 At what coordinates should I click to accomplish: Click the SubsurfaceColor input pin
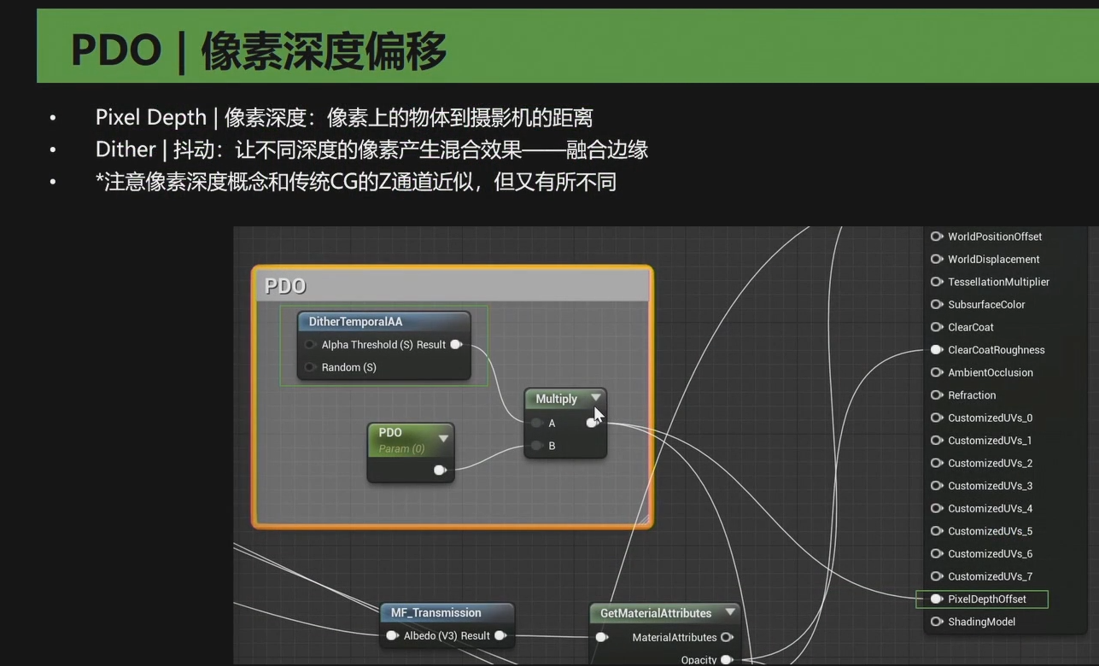tap(937, 305)
